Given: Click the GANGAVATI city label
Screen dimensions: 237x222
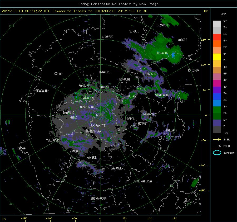Looking at the screenshot, I should 150,114.
